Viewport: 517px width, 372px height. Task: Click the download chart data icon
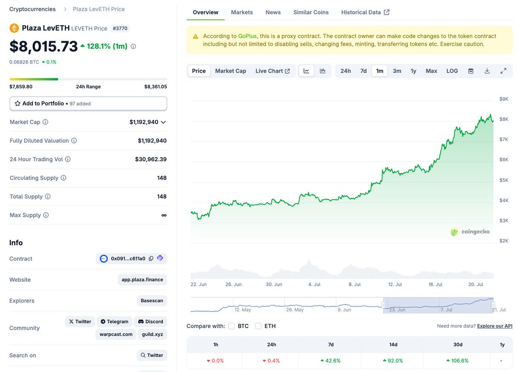[x=487, y=71]
